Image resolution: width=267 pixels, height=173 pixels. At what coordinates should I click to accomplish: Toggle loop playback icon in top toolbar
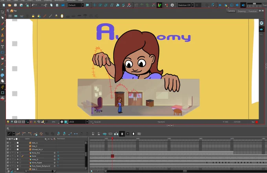pyautogui.click(x=232, y=5)
